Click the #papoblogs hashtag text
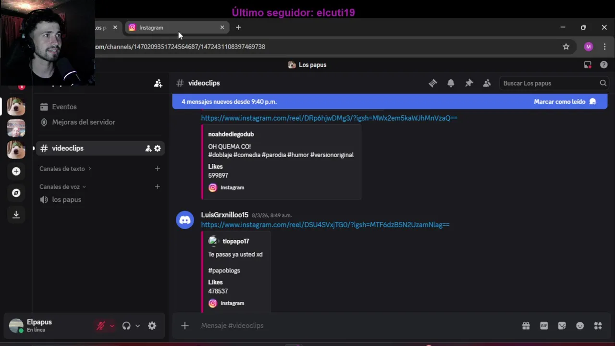 coord(224,271)
